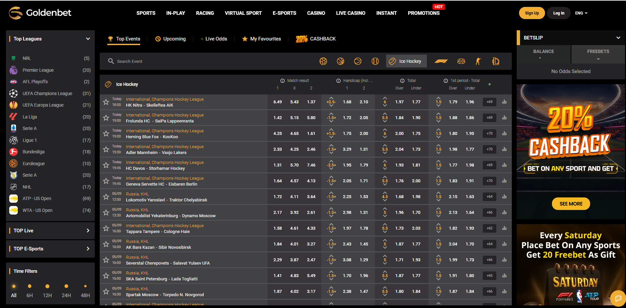
Task: Add market column with plus icon
Action: 489,84
